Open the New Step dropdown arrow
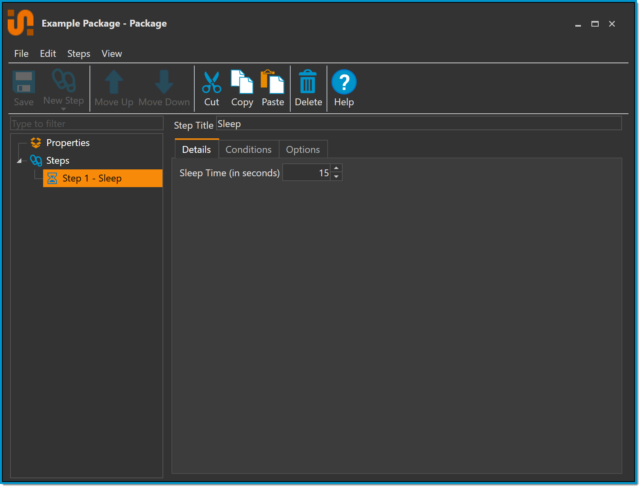 tap(63, 109)
